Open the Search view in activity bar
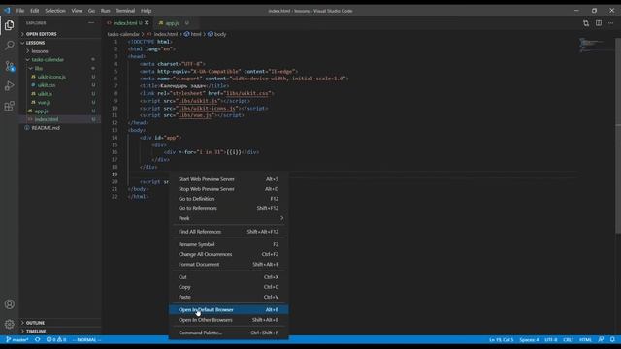 tap(9, 46)
